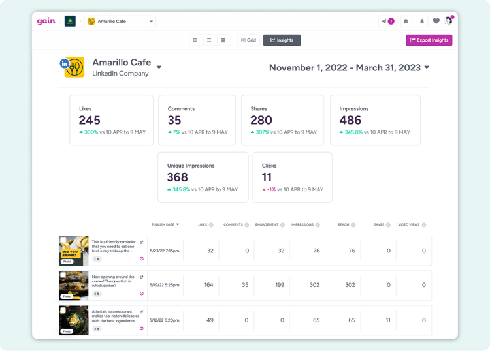Select the Insights tab
The height and width of the screenshot is (351, 490).
[x=282, y=40]
